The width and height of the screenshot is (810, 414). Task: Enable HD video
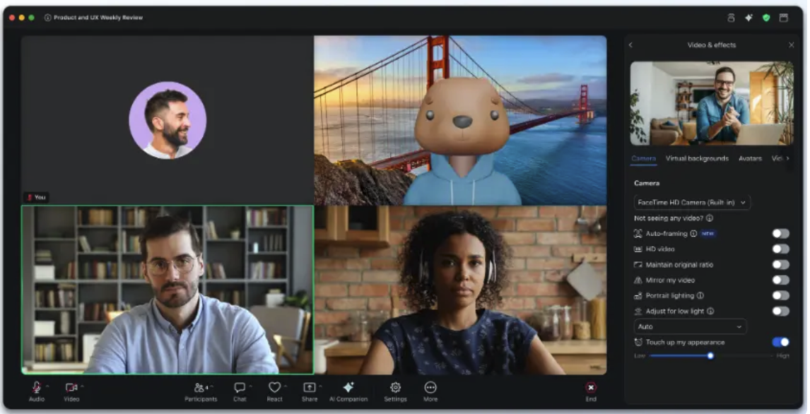pyautogui.click(x=781, y=249)
